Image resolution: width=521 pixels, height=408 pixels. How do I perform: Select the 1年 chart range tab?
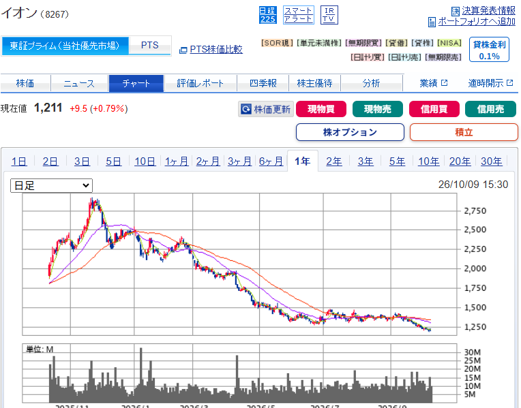302,161
